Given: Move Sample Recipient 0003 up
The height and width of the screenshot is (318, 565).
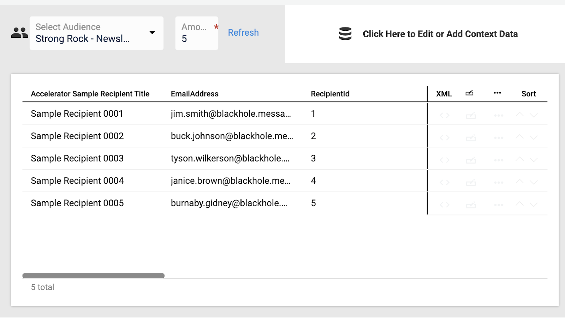Looking at the screenshot, I should point(519,159).
